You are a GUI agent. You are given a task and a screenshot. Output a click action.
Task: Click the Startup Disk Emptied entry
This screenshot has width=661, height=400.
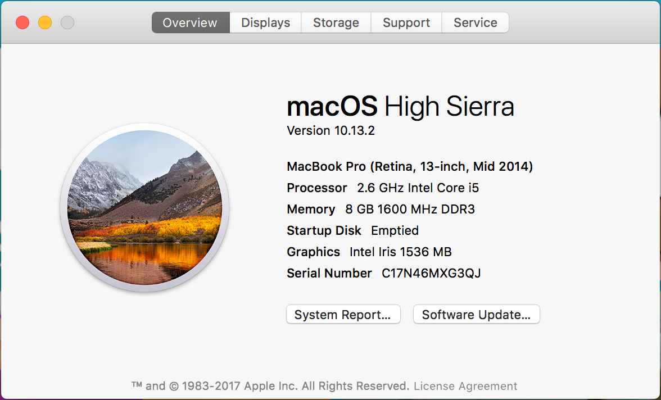(x=353, y=230)
